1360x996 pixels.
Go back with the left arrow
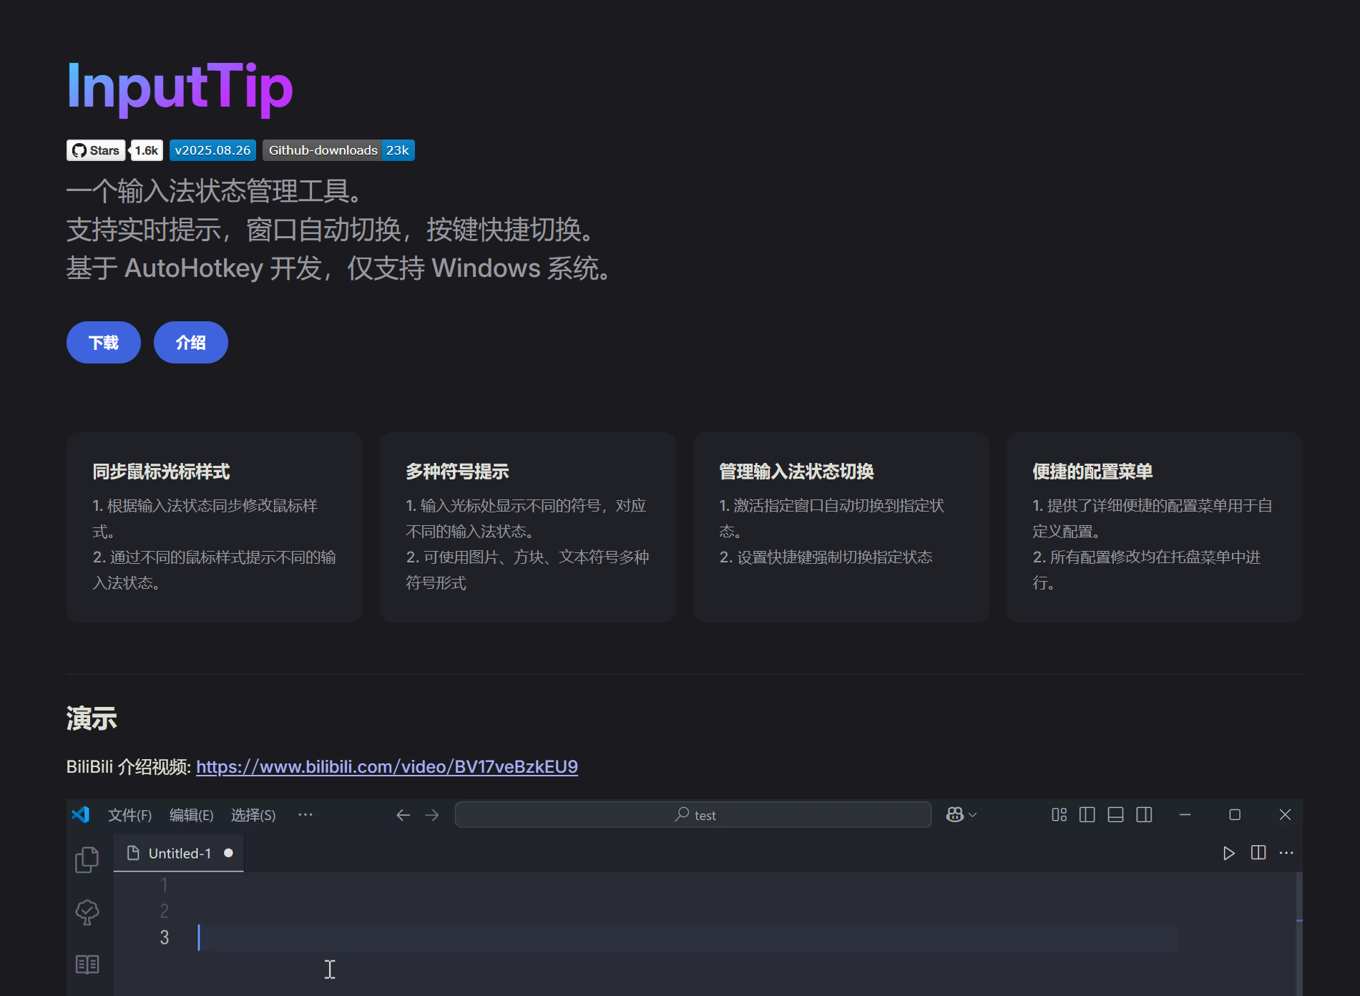click(x=403, y=815)
